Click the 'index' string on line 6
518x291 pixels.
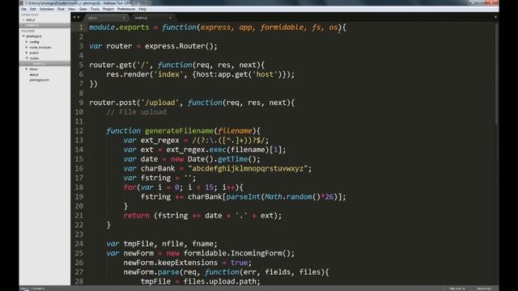168,74
